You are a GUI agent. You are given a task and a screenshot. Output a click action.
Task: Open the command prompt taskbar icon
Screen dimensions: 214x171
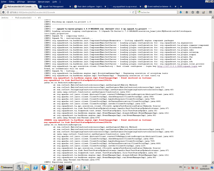coord(68,168)
